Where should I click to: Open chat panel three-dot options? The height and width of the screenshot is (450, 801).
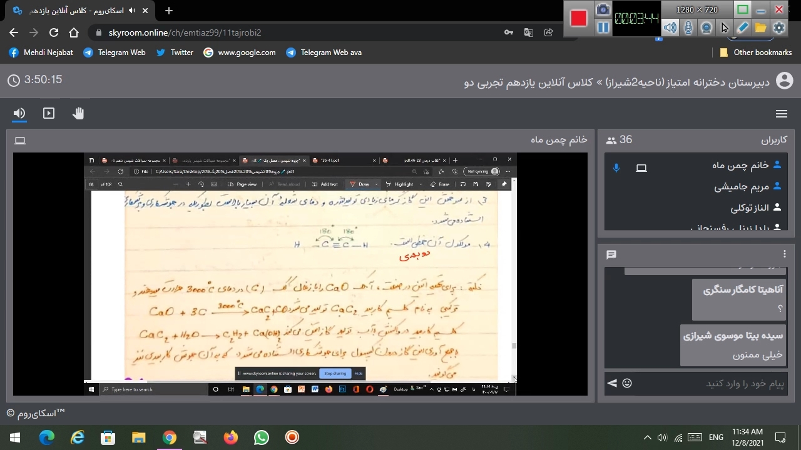coord(784,254)
